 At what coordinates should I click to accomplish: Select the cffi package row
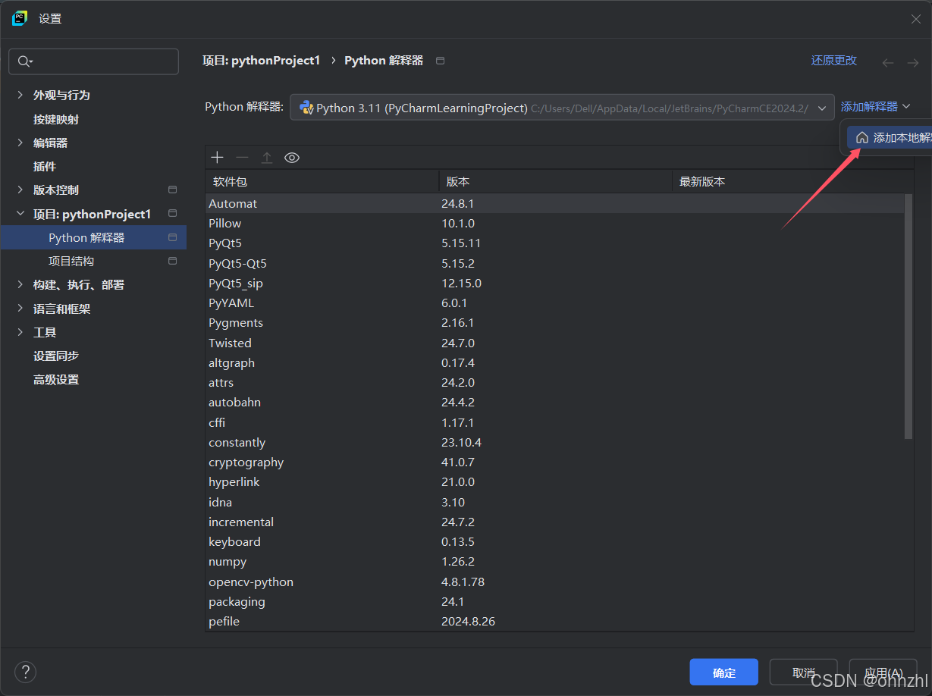click(554, 422)
